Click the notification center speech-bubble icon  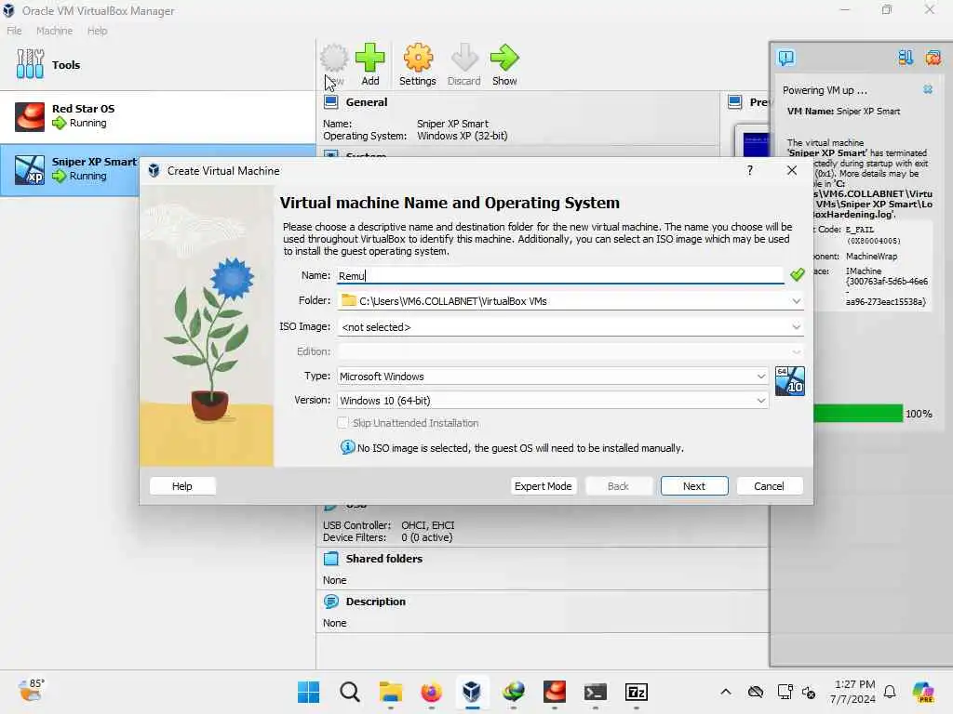click(x=785, y=58)
